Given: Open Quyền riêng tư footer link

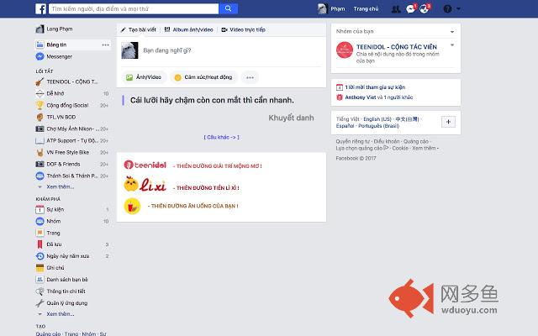Looking at the screenshot, I should (353, 142).
